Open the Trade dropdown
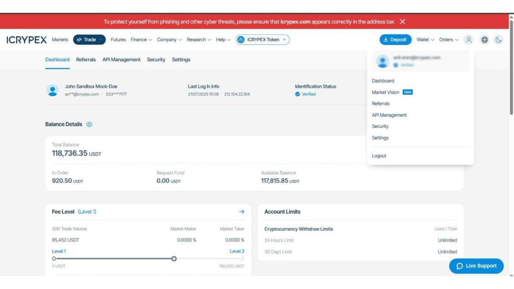Viewport: 514px width, 289px height. click(x=89, y=40)
